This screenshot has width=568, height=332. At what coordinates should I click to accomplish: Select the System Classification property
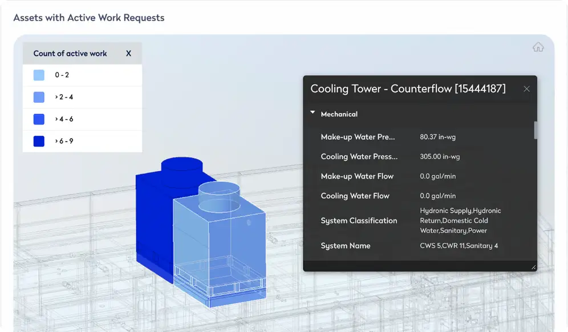click(359, 221)
